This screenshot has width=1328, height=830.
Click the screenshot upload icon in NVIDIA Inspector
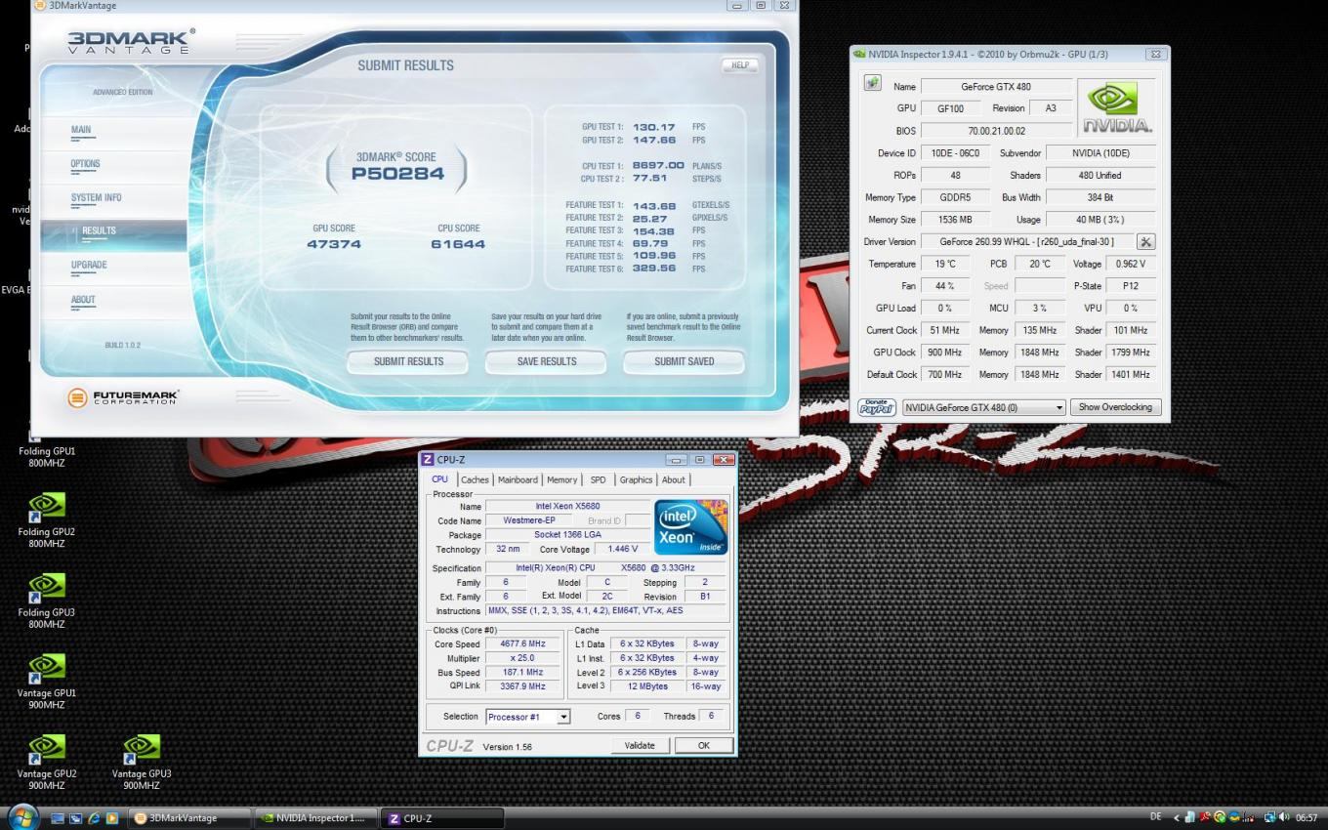pos(873,84)
